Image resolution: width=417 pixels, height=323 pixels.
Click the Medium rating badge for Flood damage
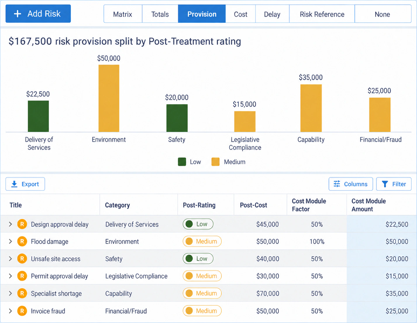[x=202, y=241]
